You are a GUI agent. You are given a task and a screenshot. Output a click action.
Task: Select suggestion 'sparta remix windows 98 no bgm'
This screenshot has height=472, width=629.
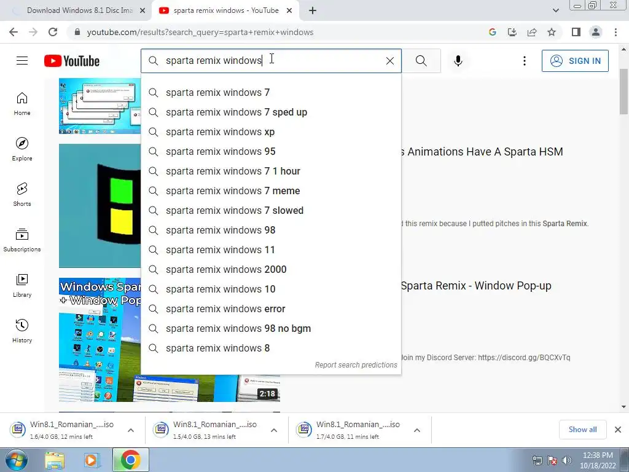click(x=271, y=328)
